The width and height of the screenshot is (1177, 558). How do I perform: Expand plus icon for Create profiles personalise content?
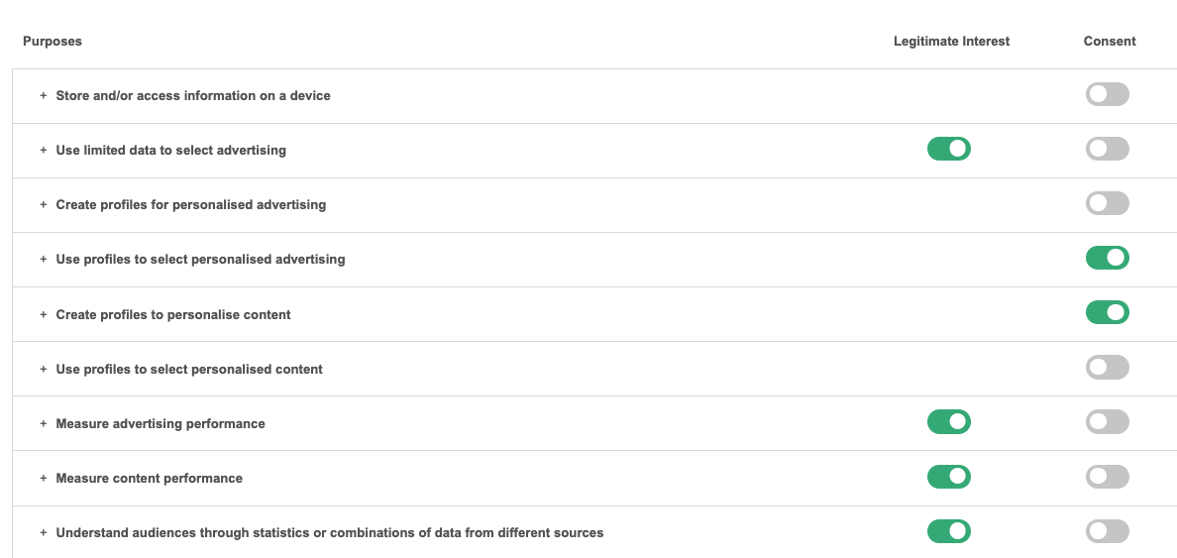click(43, 314)
